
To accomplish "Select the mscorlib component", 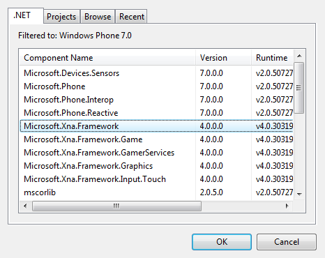I will coord(156,192).
